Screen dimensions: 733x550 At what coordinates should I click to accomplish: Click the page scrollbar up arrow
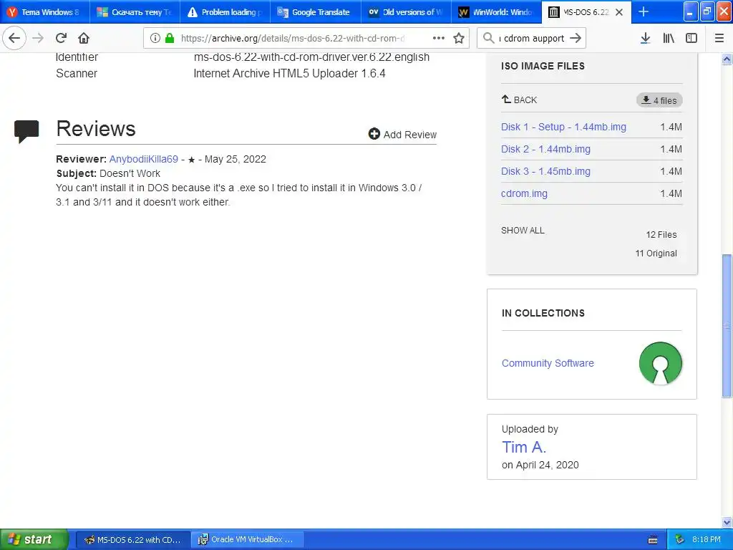(727, 59)
